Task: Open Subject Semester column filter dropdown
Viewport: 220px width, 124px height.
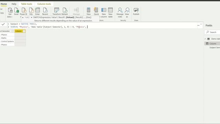Action: tap(13, 31)
